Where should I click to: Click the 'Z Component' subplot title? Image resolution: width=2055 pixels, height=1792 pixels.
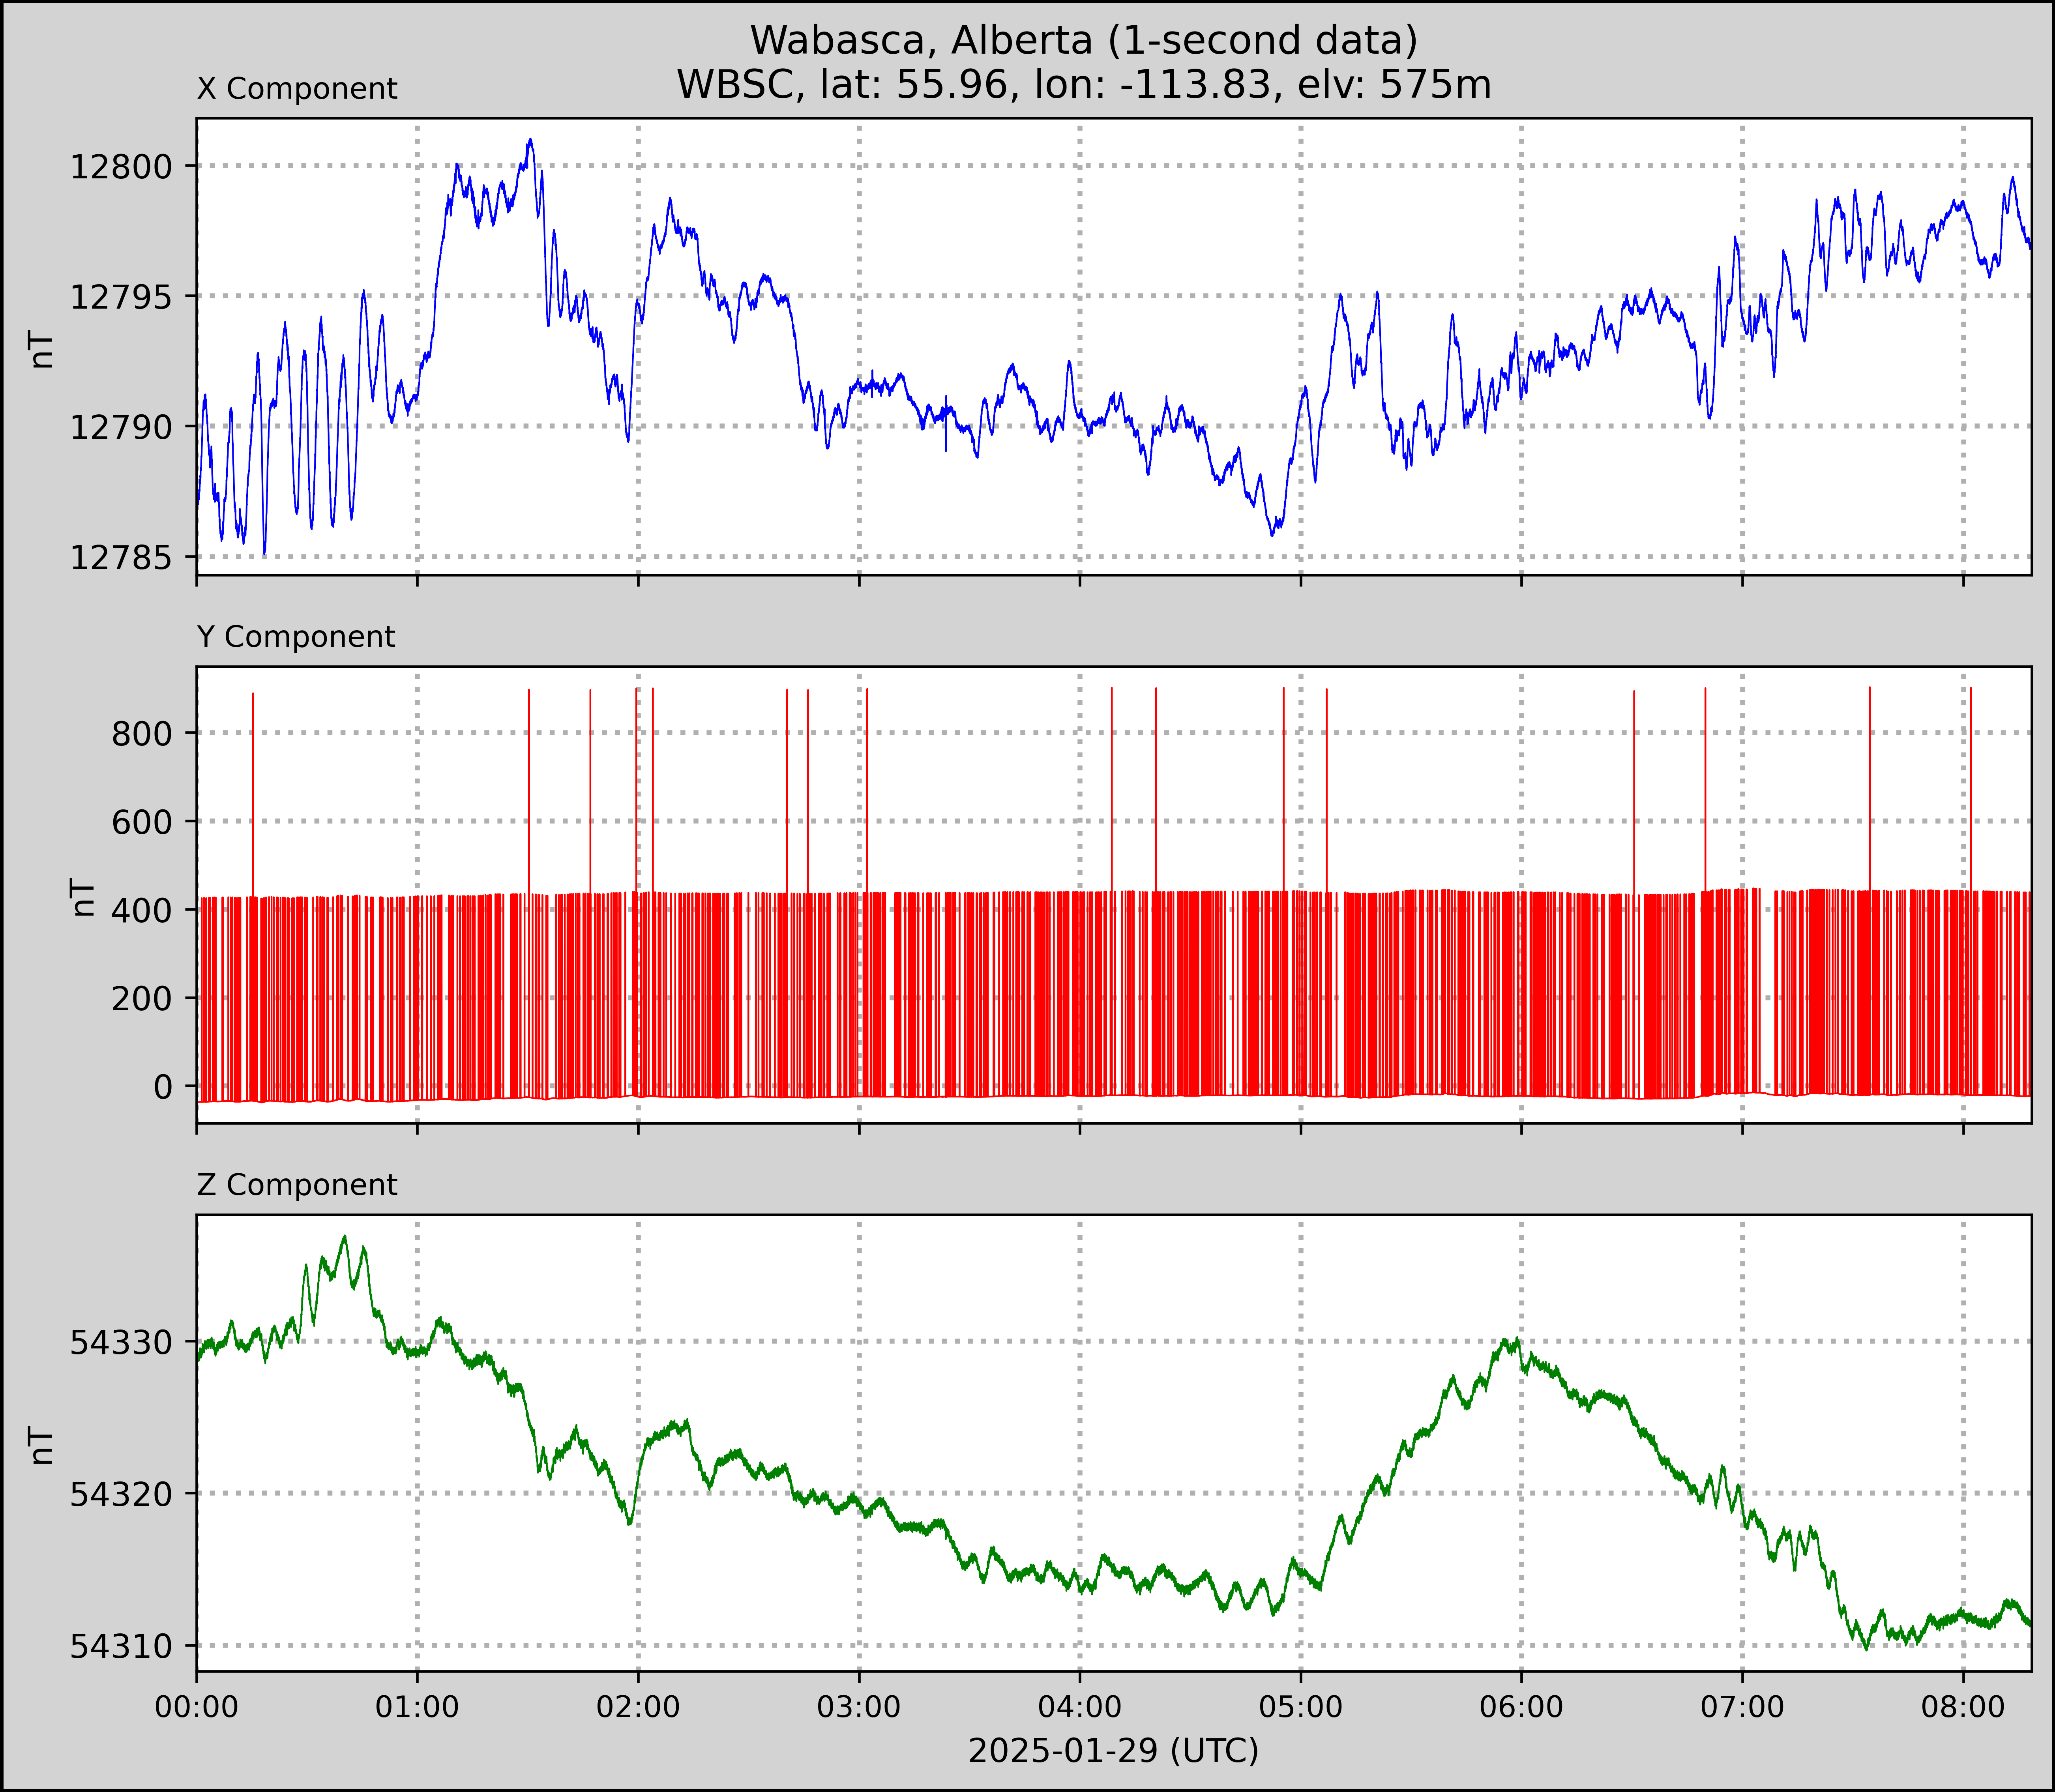pyautogui.click(x=297, y=1185)
